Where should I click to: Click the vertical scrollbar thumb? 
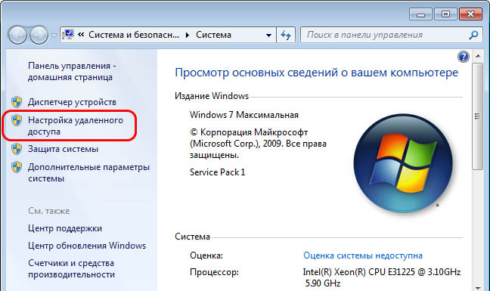477,116
